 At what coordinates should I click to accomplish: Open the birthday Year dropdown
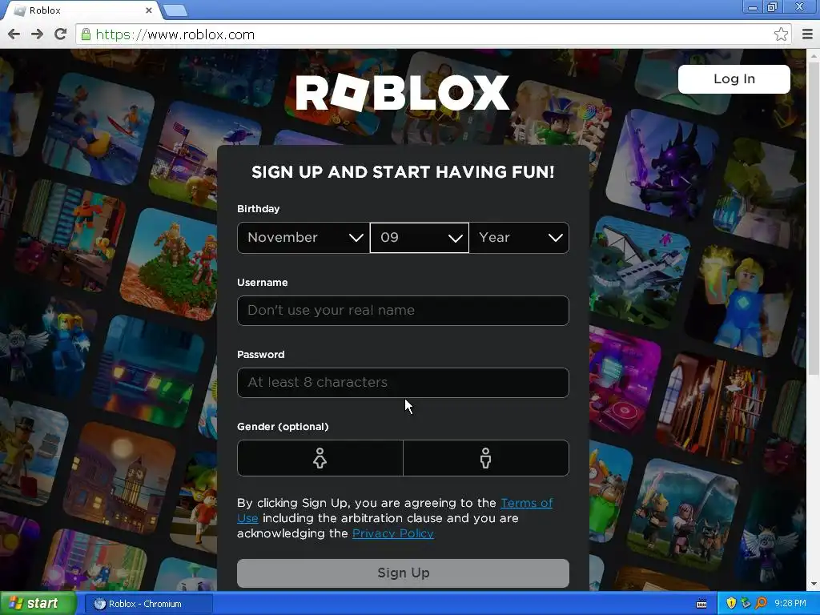pyautogui.click(x=519, y=238)
